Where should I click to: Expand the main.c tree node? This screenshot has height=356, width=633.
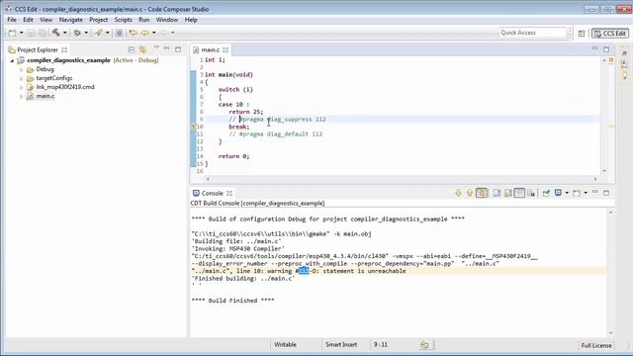[x=22, y=97]
